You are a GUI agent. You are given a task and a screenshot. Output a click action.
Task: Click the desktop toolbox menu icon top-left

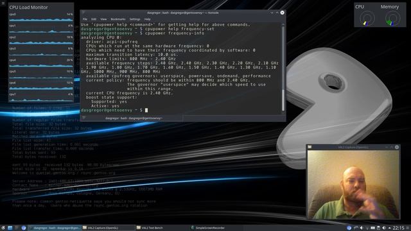tap(3, 3)
